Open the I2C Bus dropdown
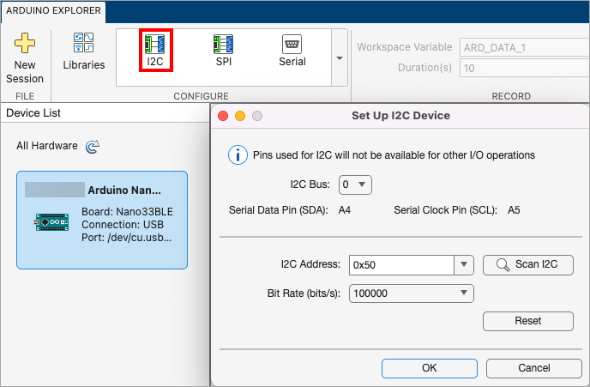 (x=355, y=184)
